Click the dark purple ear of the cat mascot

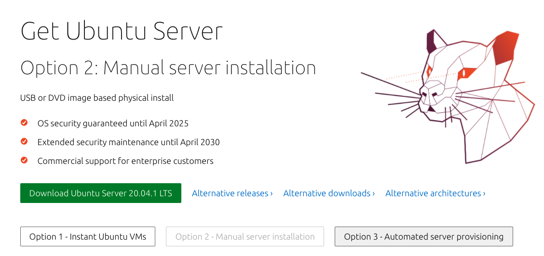431,41
